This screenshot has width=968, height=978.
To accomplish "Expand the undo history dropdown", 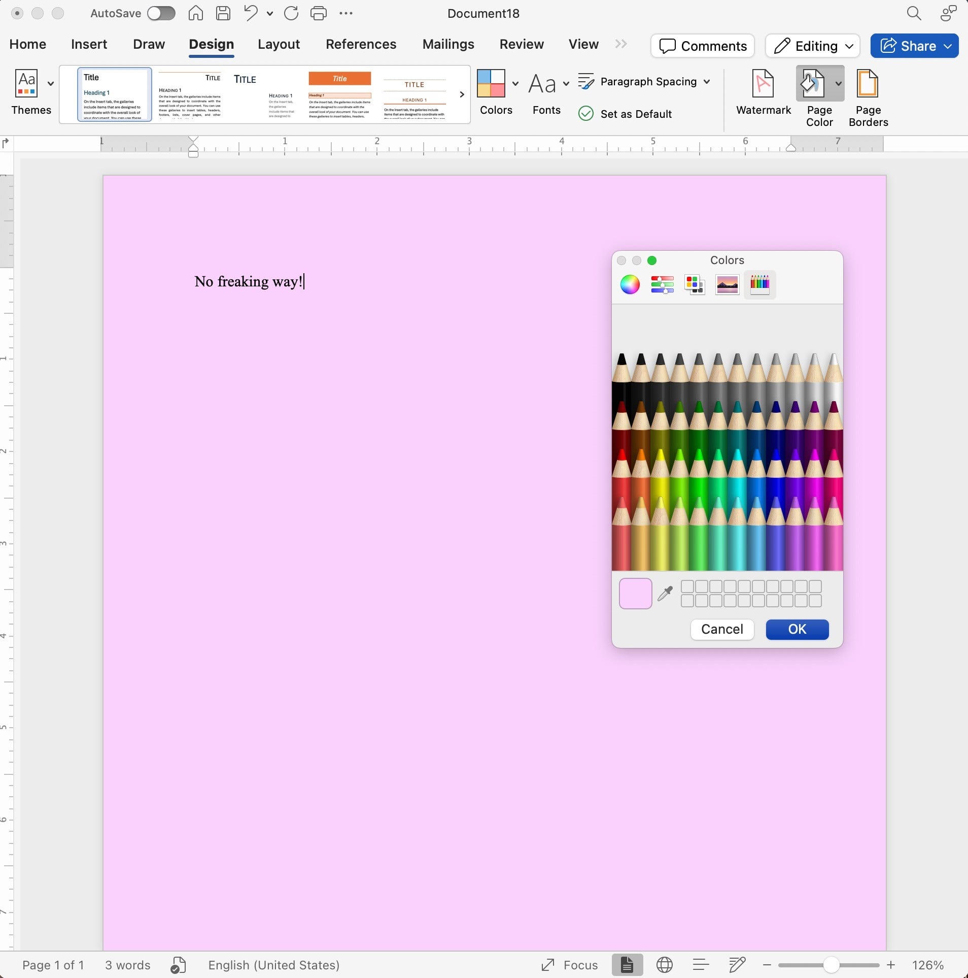I will point(270,14).
